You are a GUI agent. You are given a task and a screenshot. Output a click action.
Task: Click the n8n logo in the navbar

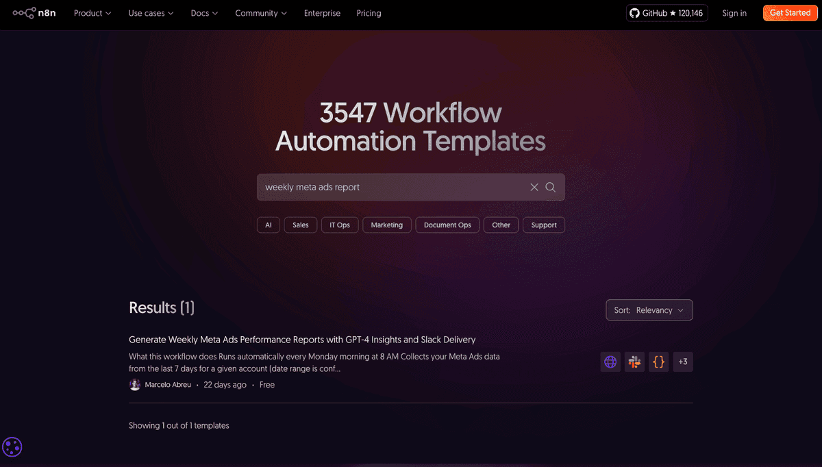tap(34, 12)
